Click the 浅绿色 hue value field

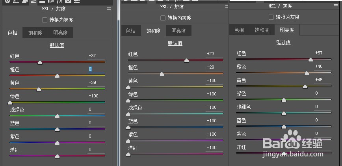pos(96,109)
